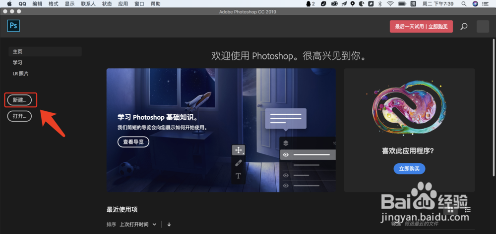Open the Apple menu
The image size is (496, 234).
click(9, 4)
